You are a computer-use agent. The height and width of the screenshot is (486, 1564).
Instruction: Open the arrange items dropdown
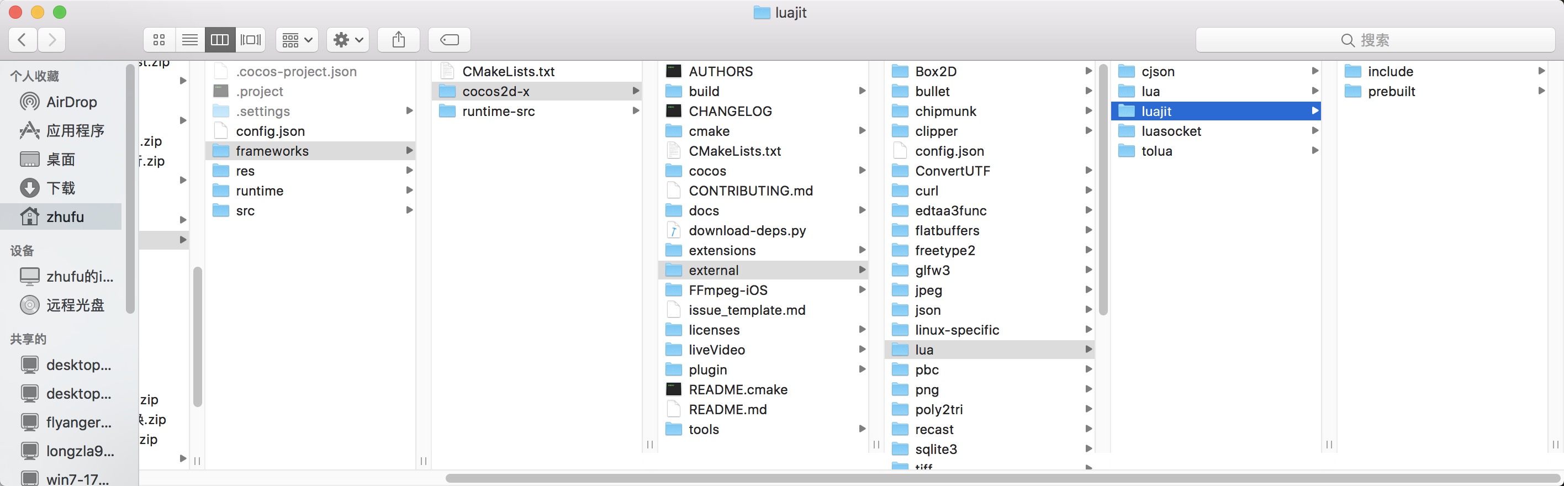[297, 40]
